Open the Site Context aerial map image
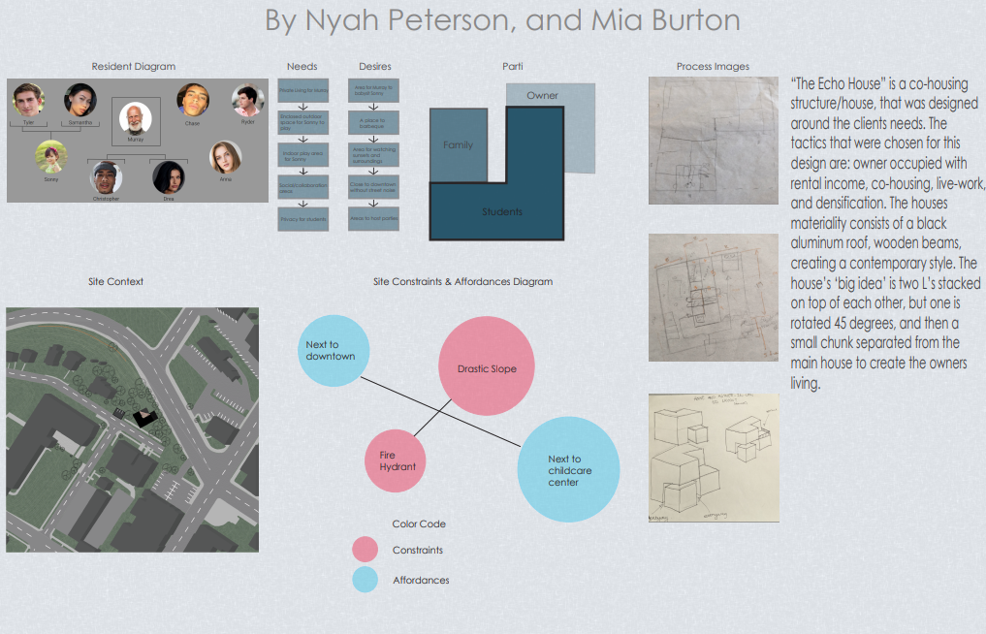This screenshot has height=634, width=986. pyautogui.click(x=132, y=430)
